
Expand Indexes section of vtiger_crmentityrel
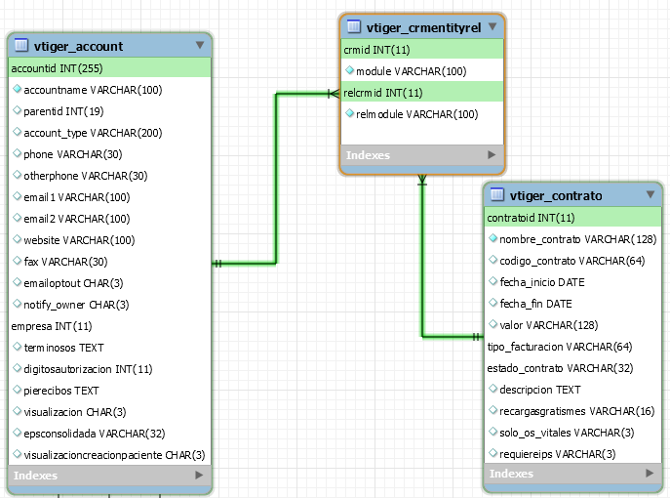coord(492,155)
